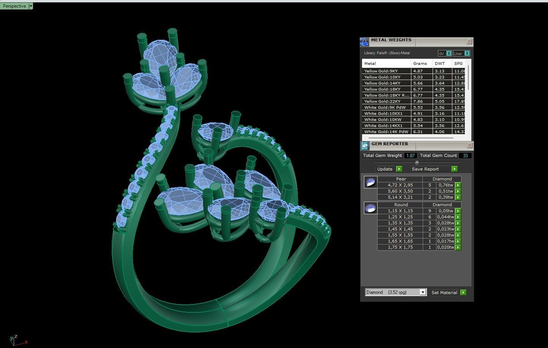Click the Round header cell

tap(400, 205)
